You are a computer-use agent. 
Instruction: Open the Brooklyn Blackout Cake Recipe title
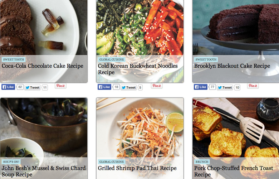point(232,66)
